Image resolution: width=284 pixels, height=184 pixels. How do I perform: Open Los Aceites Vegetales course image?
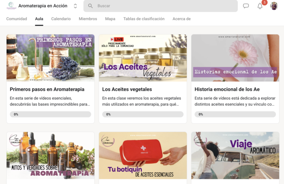143,58
